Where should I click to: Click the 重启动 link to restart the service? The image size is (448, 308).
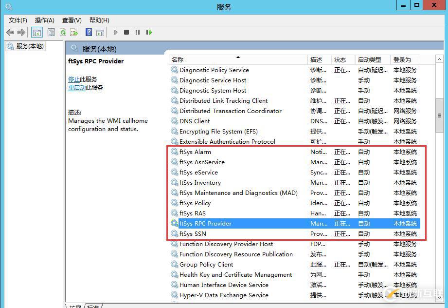pyautogui.click(x=77, y=88)
